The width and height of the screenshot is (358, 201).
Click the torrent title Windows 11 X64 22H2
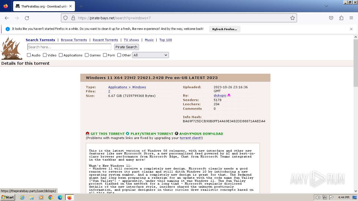click(152, 78)
